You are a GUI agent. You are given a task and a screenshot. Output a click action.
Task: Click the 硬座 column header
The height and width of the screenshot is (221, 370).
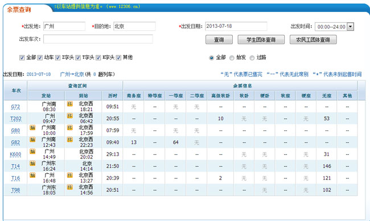[x=306, y=96]
